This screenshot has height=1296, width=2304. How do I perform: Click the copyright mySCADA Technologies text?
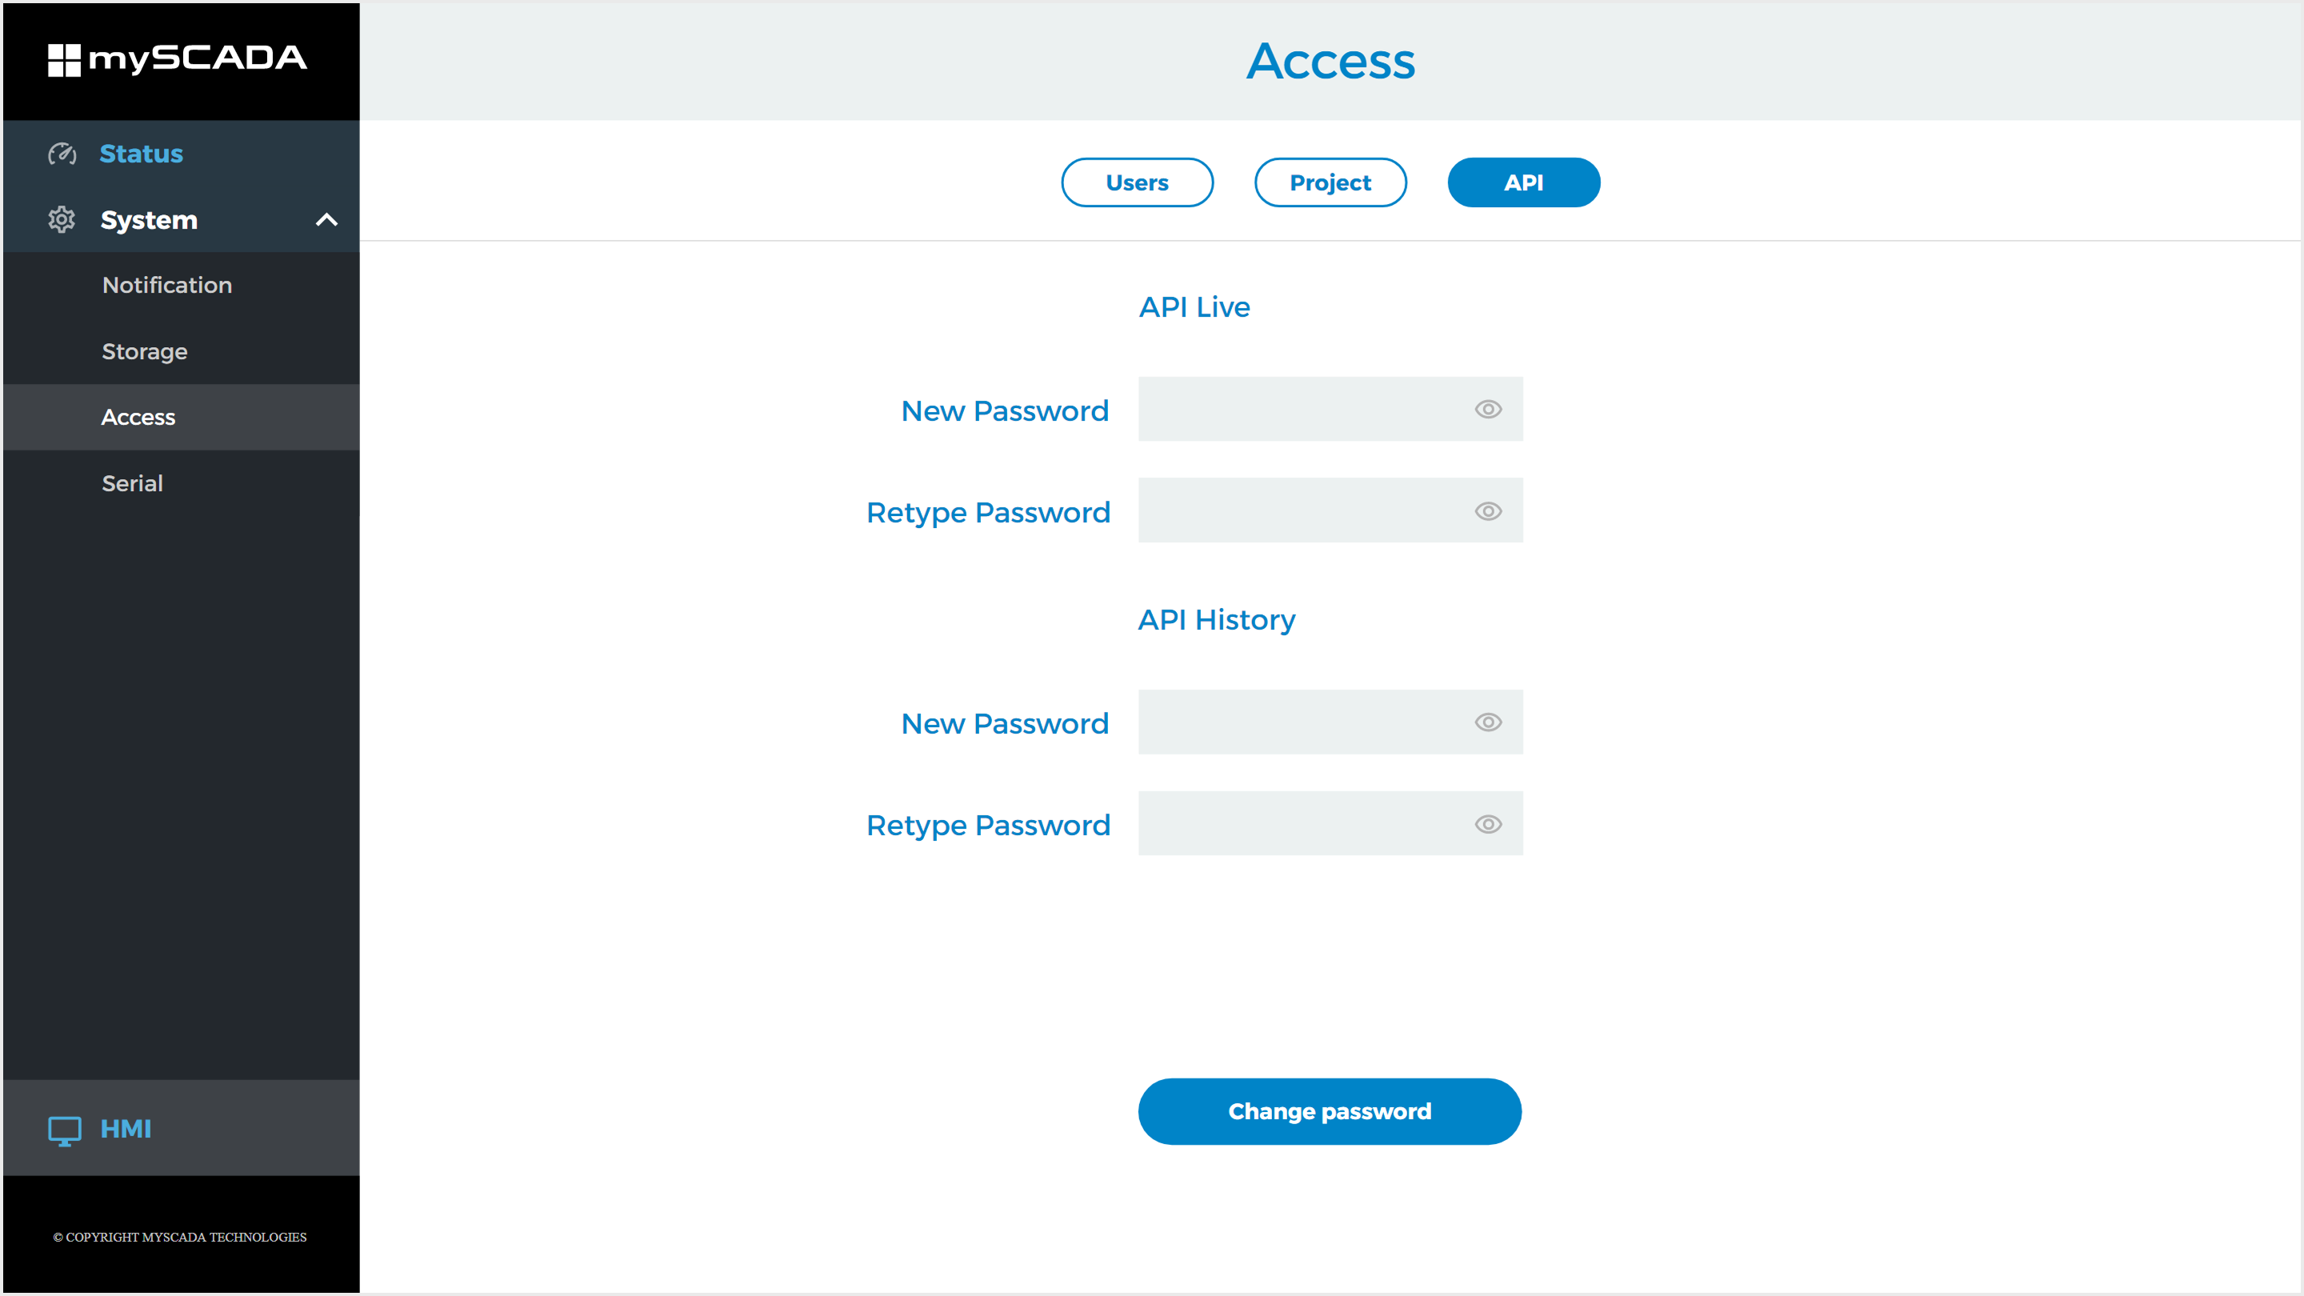(180, 1238)
